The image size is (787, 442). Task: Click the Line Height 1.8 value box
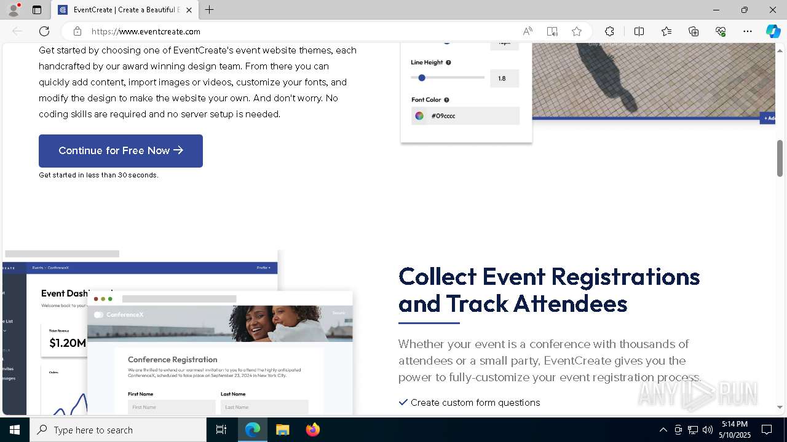click(504, 79)
